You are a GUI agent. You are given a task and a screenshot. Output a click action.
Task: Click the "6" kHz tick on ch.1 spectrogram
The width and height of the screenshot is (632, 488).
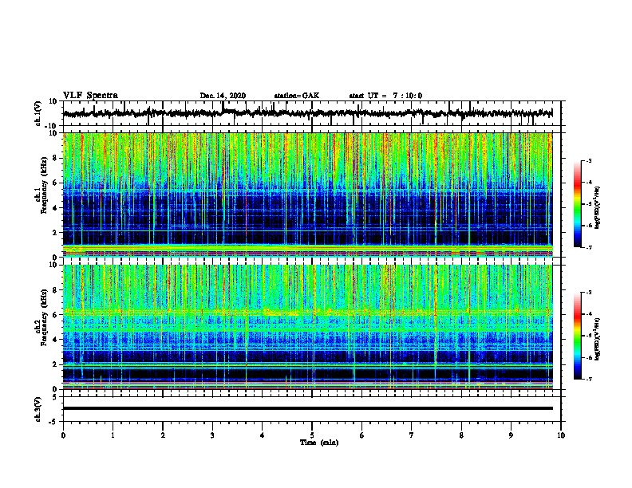[x=55, y=183]
